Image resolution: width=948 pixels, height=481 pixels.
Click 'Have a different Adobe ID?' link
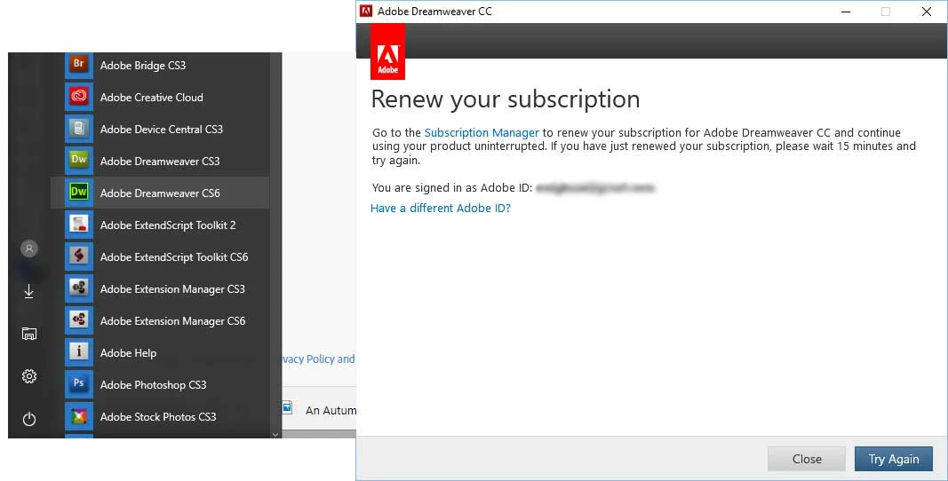pos(441,209)
